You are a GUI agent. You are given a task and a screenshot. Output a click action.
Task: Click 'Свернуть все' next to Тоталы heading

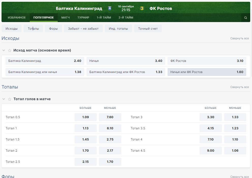[240, 87]
